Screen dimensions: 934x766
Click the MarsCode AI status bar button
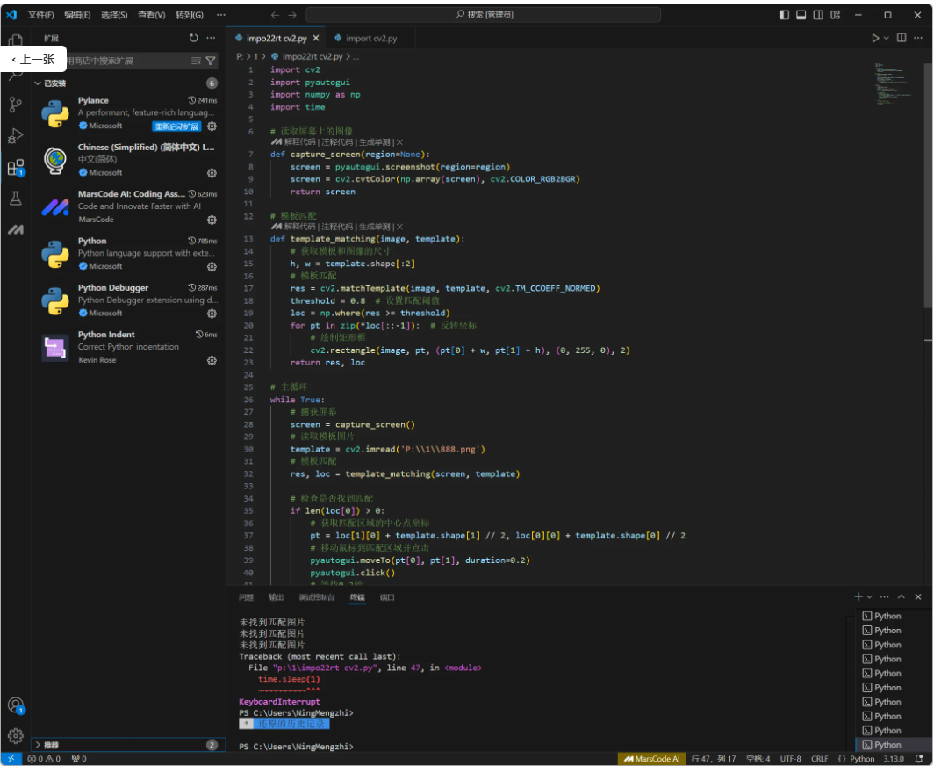[651, 759]
